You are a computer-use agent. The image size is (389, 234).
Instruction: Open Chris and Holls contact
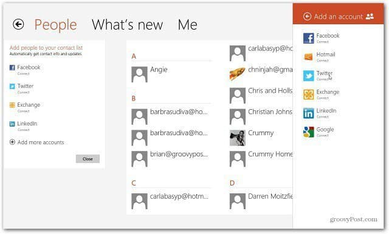coord(270,90)
